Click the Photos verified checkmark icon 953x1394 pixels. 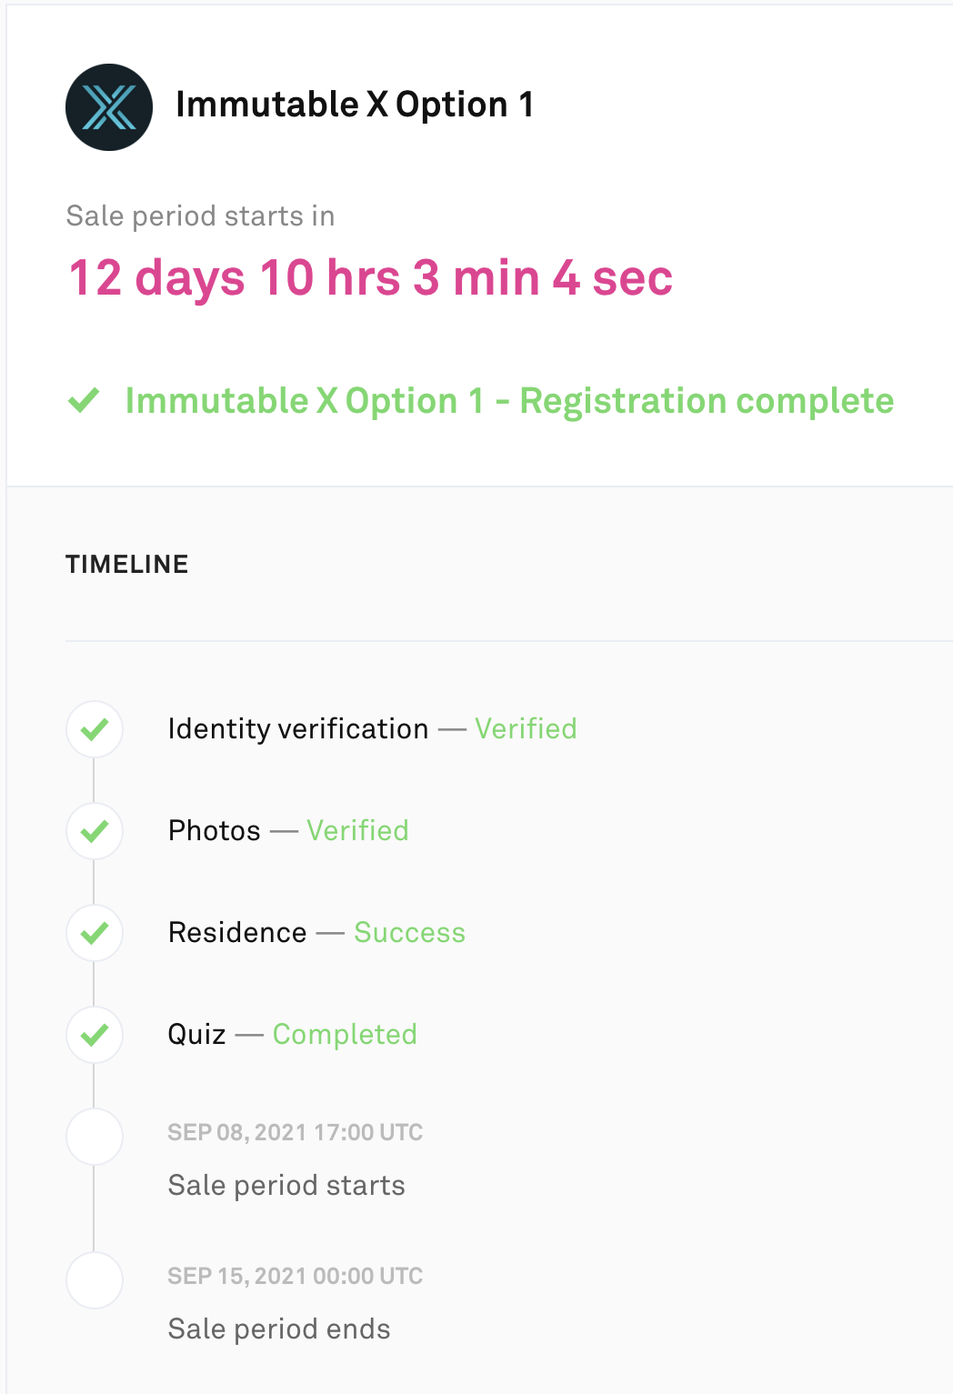[x=95, y=830]
